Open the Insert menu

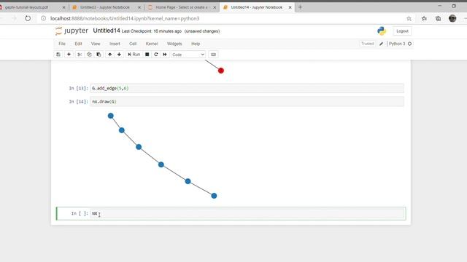115,44
